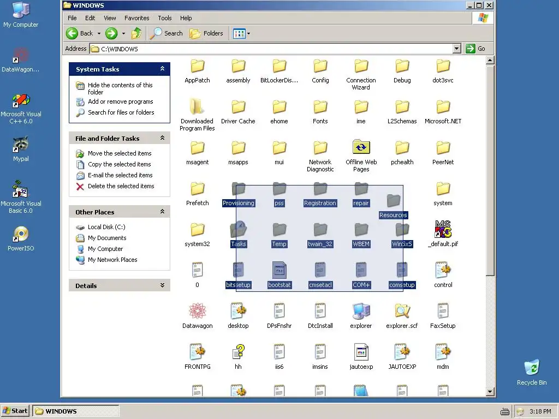Select the PowerISO desktop shortcut
Viewport: 559px width, 419px height.
[x=21, y=239]
